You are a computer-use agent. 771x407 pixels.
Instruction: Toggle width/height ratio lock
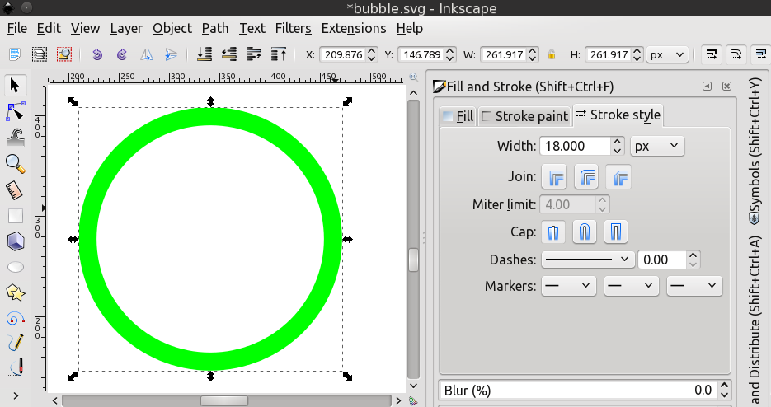tap(552, 54)
